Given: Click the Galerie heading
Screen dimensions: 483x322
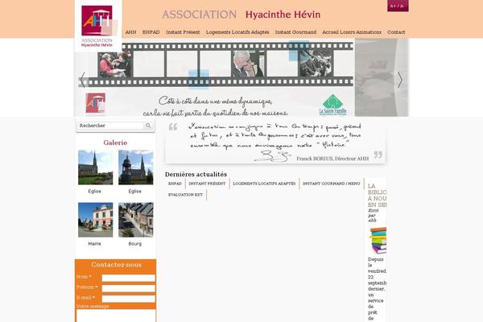Looking at the screenshot, I should [115, 142].
